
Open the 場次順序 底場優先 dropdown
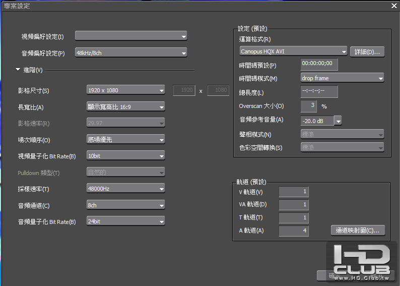pos(125,139)
